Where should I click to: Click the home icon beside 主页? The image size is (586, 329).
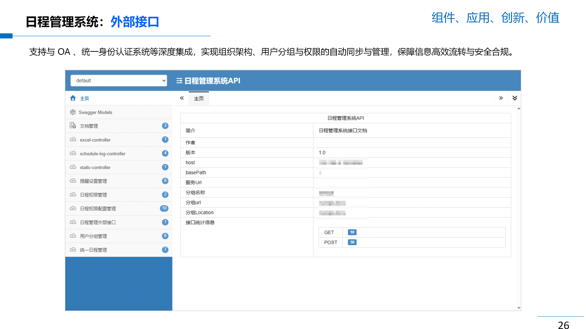pos(73,98)
